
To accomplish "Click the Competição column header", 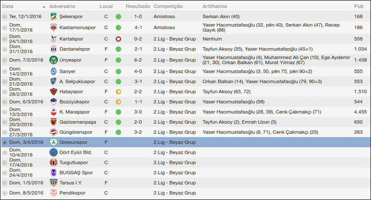I will [168, 7].
